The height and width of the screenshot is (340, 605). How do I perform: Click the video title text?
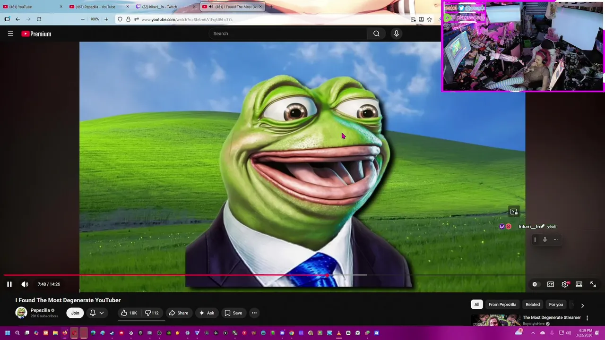point(68,300)
